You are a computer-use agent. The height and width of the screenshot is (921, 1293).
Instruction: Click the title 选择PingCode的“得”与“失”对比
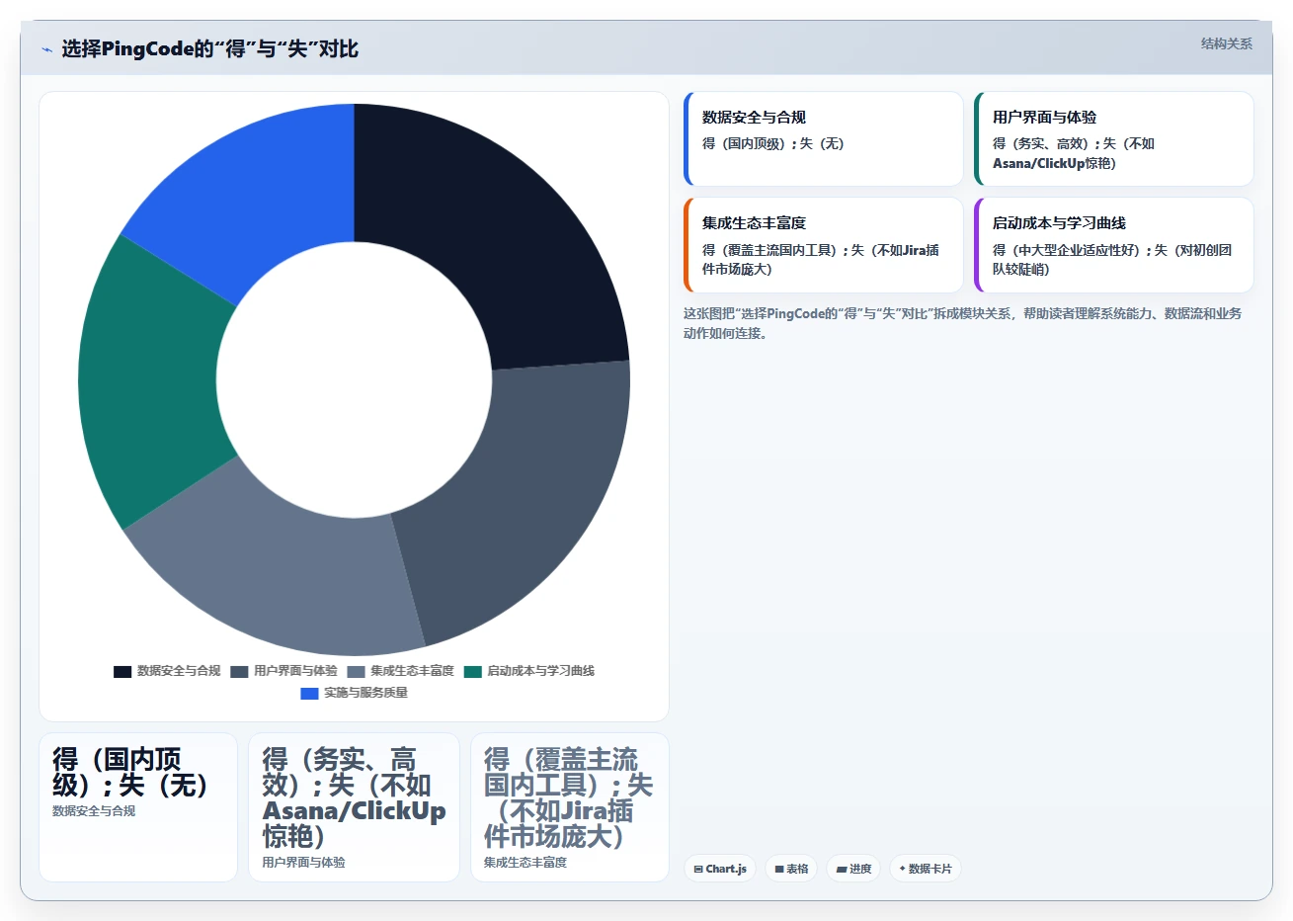209,48
